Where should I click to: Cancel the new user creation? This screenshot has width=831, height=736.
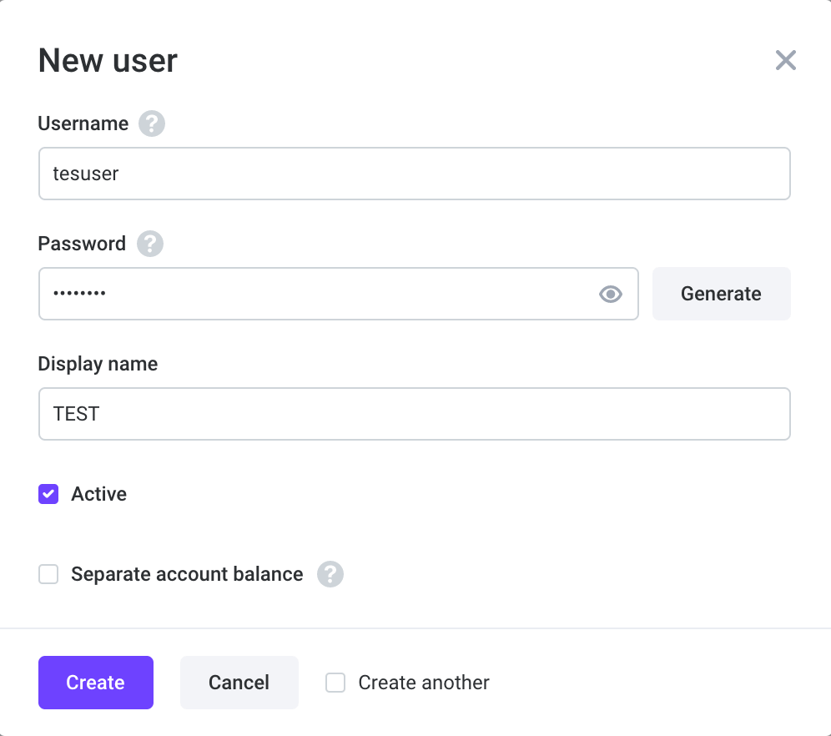pos(239,683)
